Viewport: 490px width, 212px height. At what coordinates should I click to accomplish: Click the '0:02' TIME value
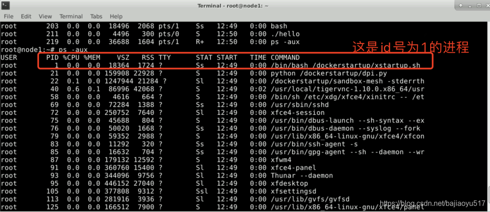tap(258, 89)
